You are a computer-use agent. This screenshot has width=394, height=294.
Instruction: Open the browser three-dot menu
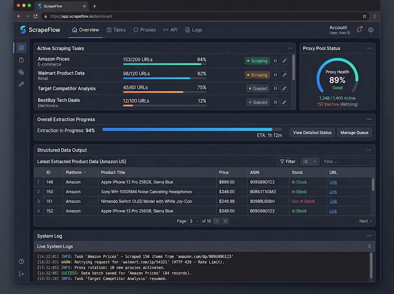coord(375,16)
